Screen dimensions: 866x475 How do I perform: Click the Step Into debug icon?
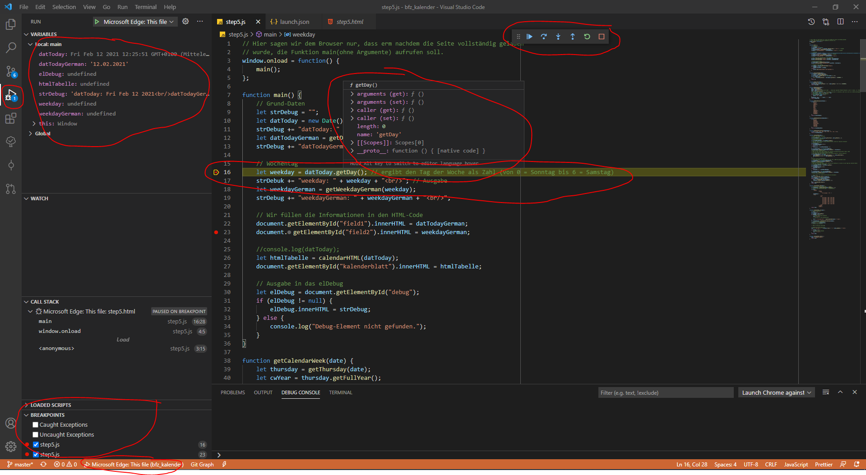pos(558,37)
